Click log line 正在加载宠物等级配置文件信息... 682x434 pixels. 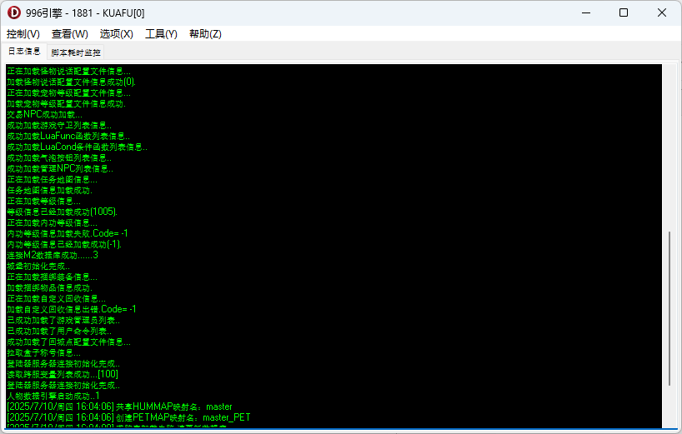68,93
